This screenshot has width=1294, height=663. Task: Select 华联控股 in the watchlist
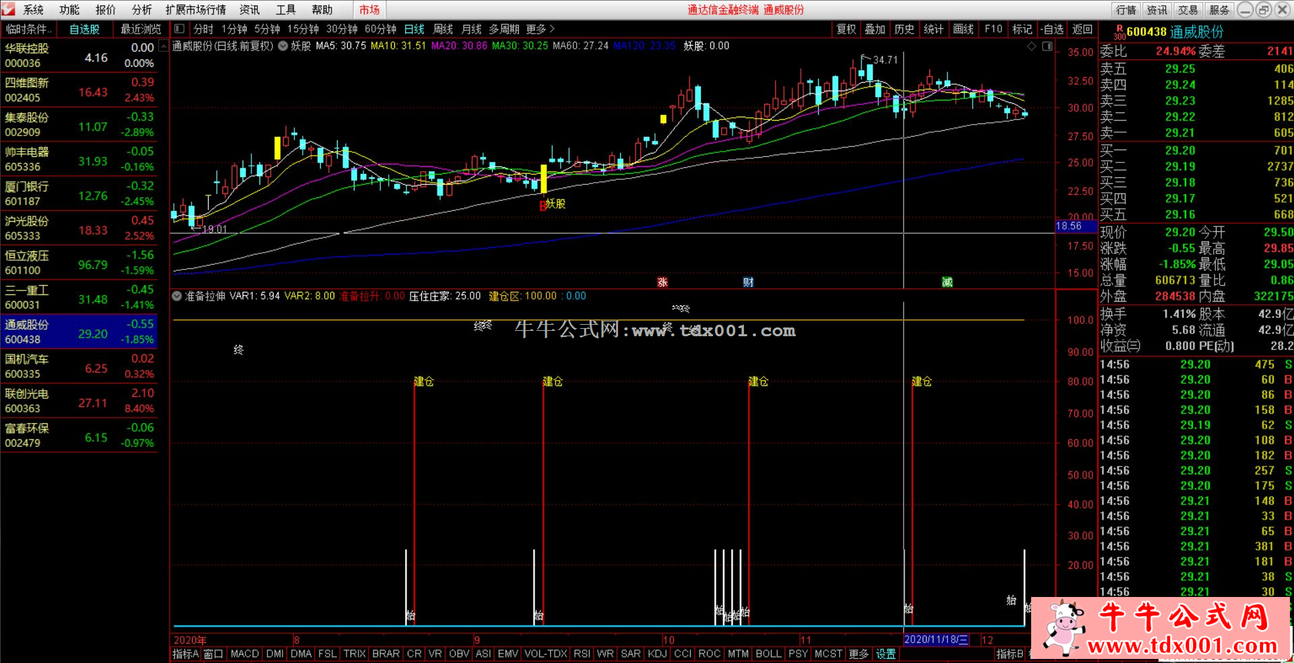79,56
